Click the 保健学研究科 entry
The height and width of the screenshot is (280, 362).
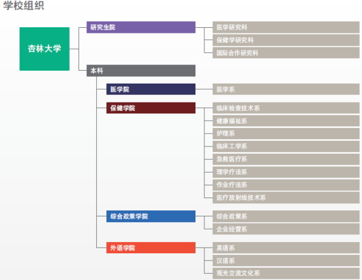coord(286,40)
